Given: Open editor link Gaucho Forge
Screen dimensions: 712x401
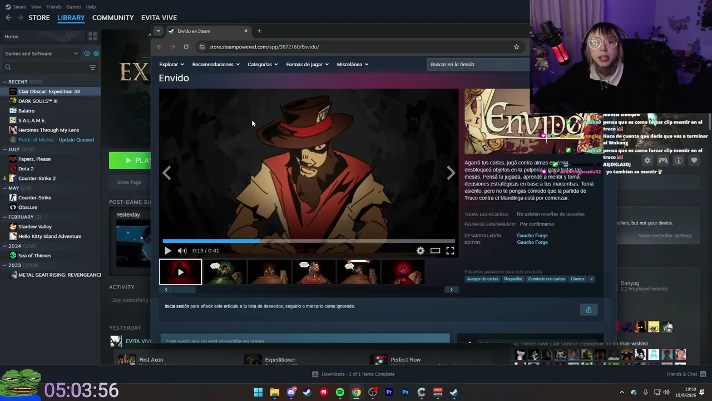Looking at the screenshot, I should point(532,242).
